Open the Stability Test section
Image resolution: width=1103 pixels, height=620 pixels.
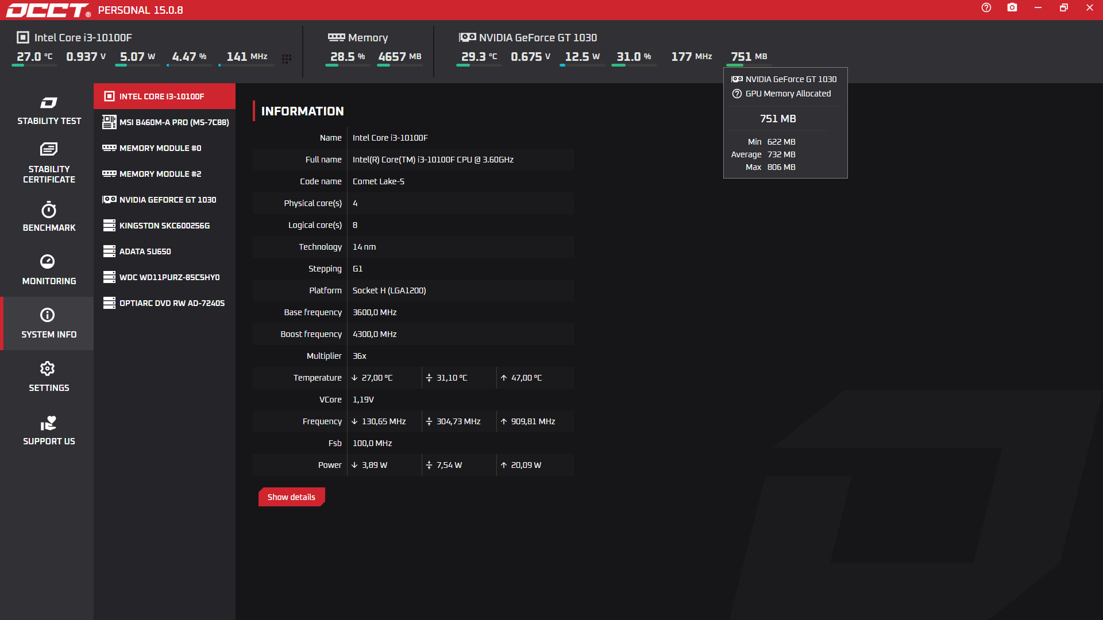(x=49, y=110)
